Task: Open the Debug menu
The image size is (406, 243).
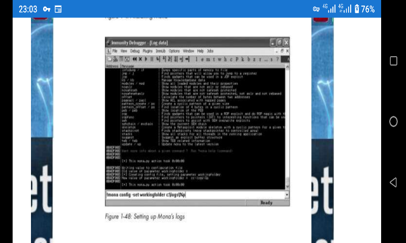Action: tap(134, 51)
